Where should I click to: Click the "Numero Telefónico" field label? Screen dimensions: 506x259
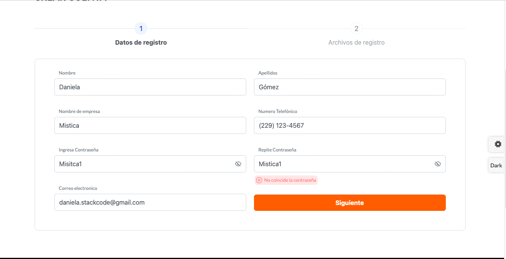278,111
